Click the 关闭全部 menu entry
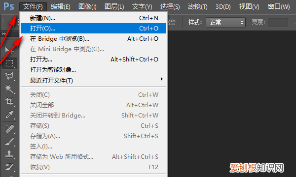This screenshot has height=177, width=296. 93,105
